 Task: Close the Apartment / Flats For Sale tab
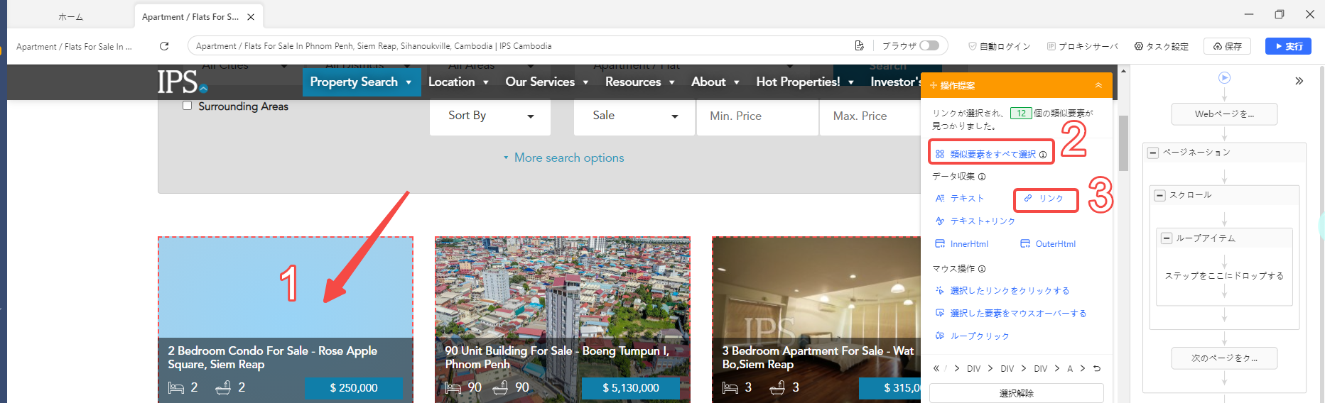pyautogui.click(x=251, y=17)
